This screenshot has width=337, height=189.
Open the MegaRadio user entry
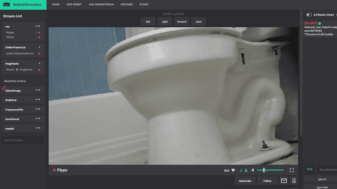click(x=12, y=64)
